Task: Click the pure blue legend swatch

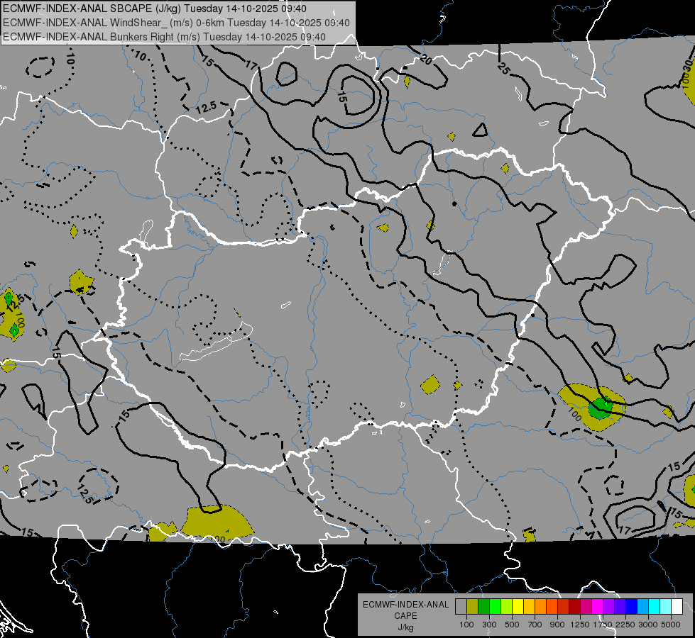Action: (632, 606)
